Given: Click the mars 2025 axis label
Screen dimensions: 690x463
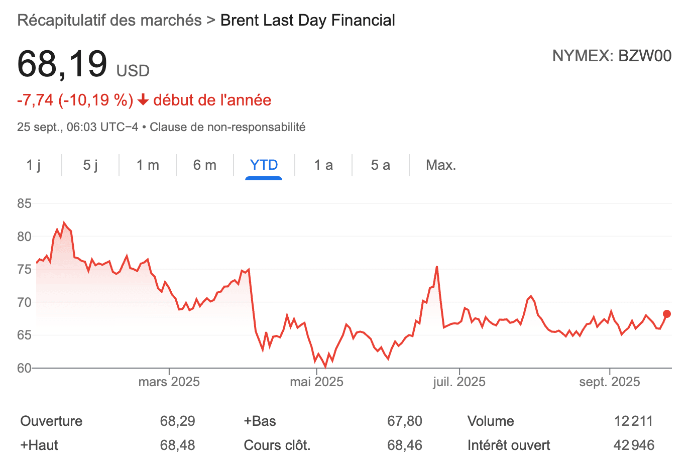Looking at the screenshot, I should point(169,382).
